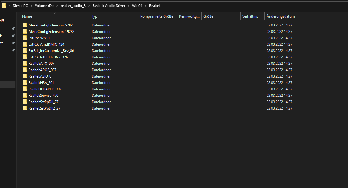Expand the chevron before Dieser PC
The width and height of the screenshot is (348, 188).
pos(9,6)
